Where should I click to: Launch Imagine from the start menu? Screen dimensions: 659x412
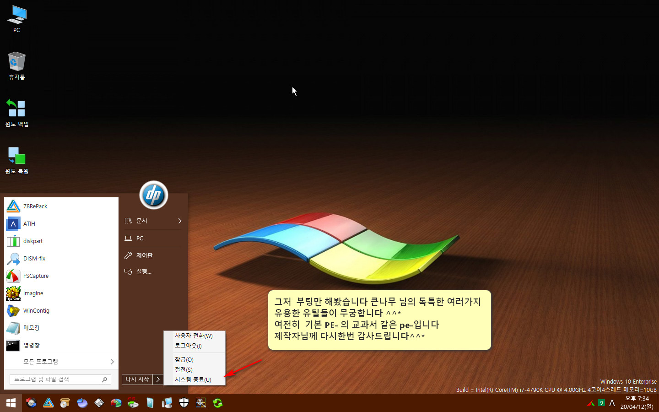tap(61, 293)
